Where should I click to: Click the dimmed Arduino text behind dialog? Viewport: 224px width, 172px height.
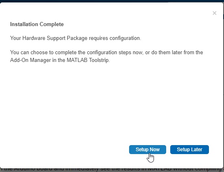point(112,170)
